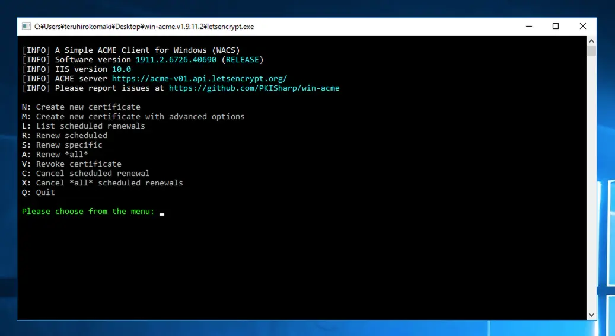Close the letsencrypt.exe console window
The height and width of the screenshot is (336, 615).
point(583,26)
